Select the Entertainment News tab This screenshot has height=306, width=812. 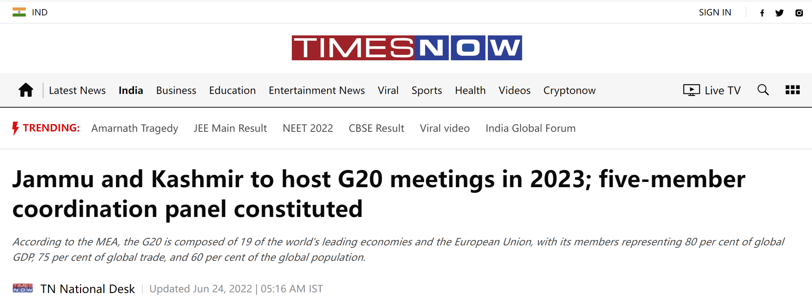(x=317, y=90)
